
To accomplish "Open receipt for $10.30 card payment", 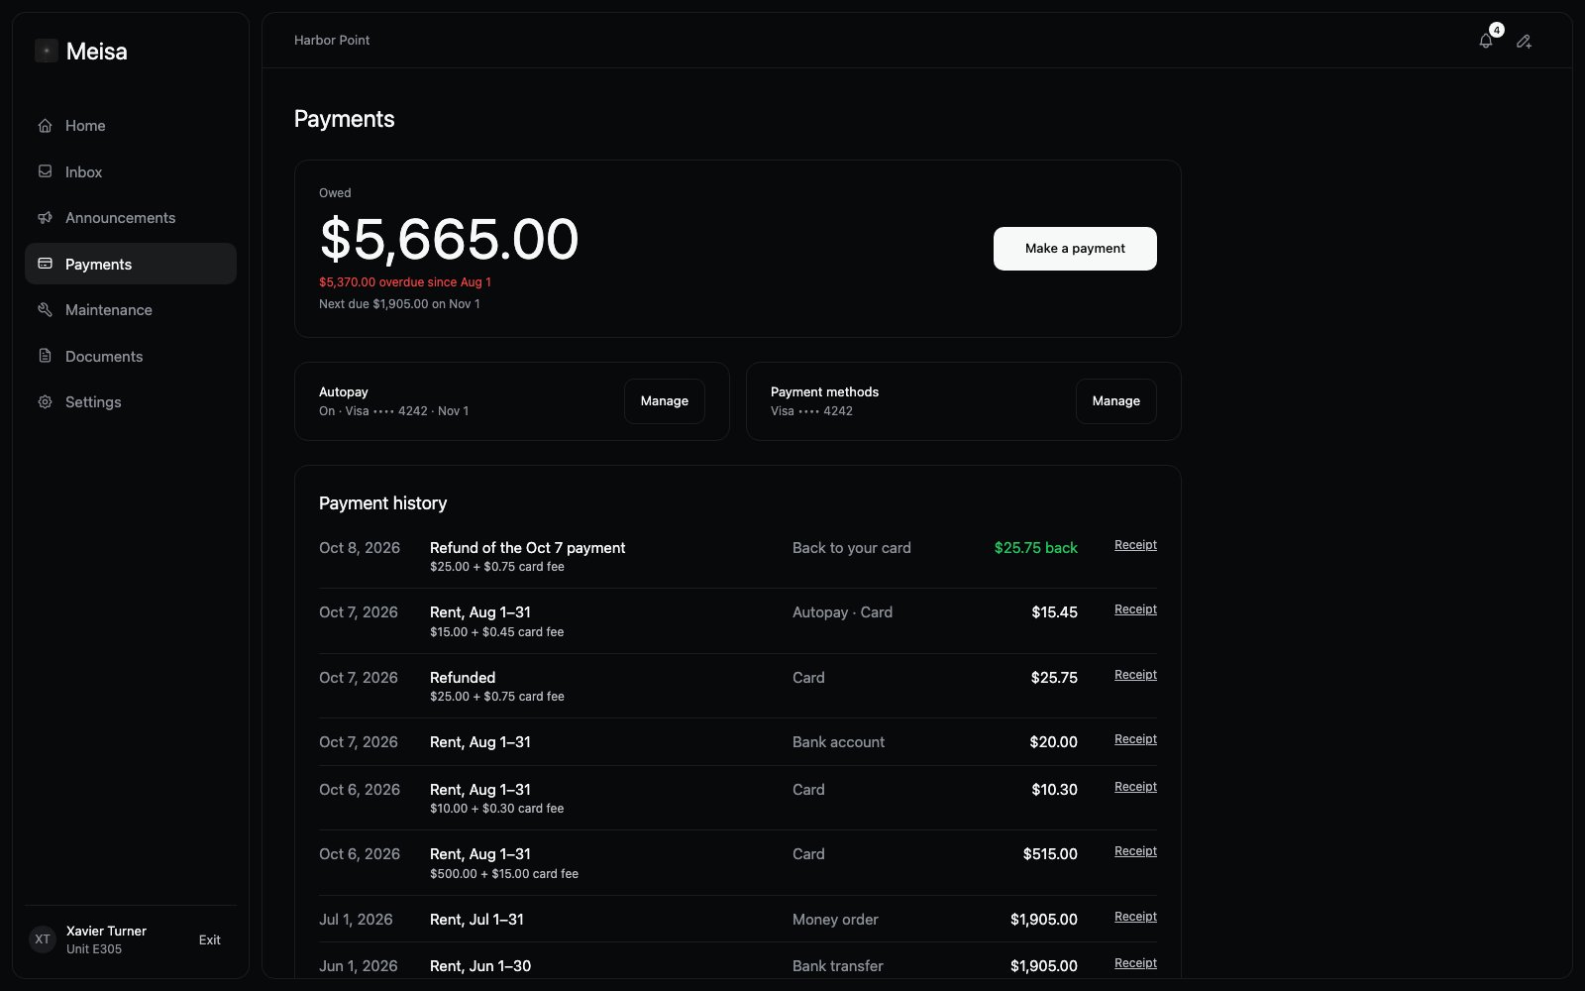I will [x=1135, y=787].
